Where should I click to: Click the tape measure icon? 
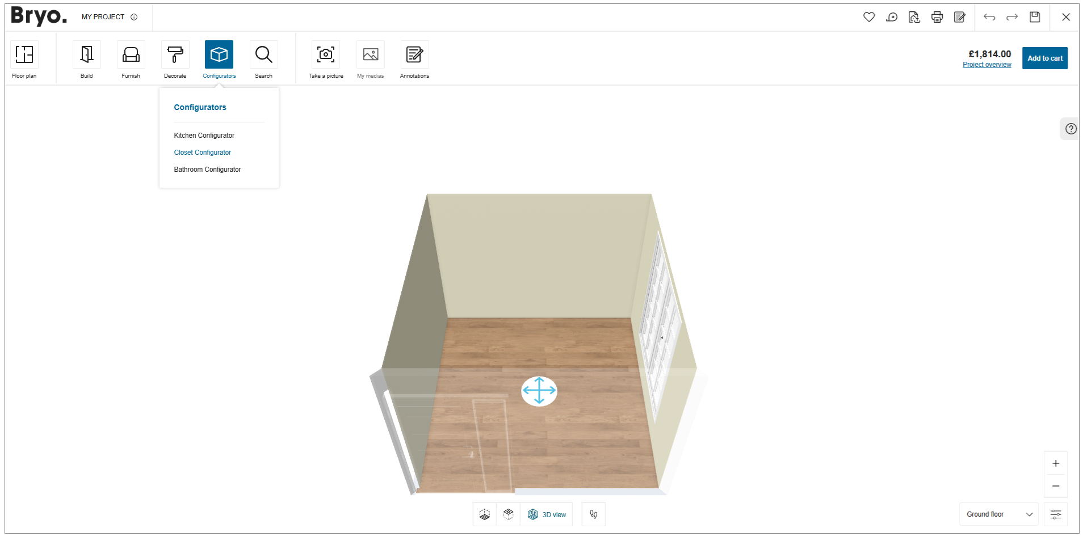pos(892,17)
